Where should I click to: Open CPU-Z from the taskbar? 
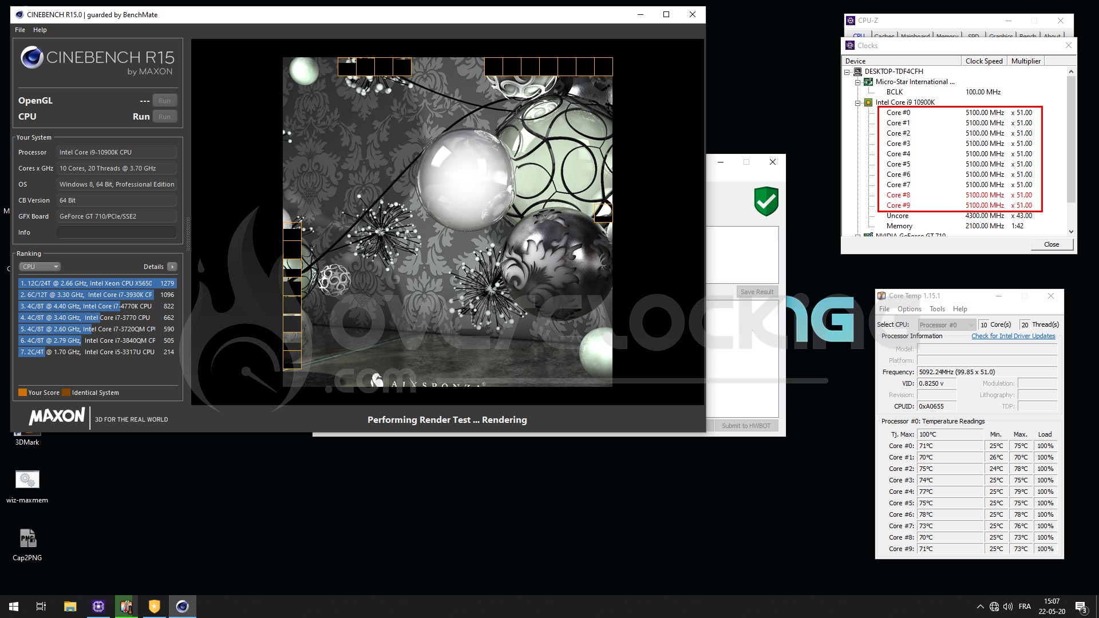[x=98, y=607]
